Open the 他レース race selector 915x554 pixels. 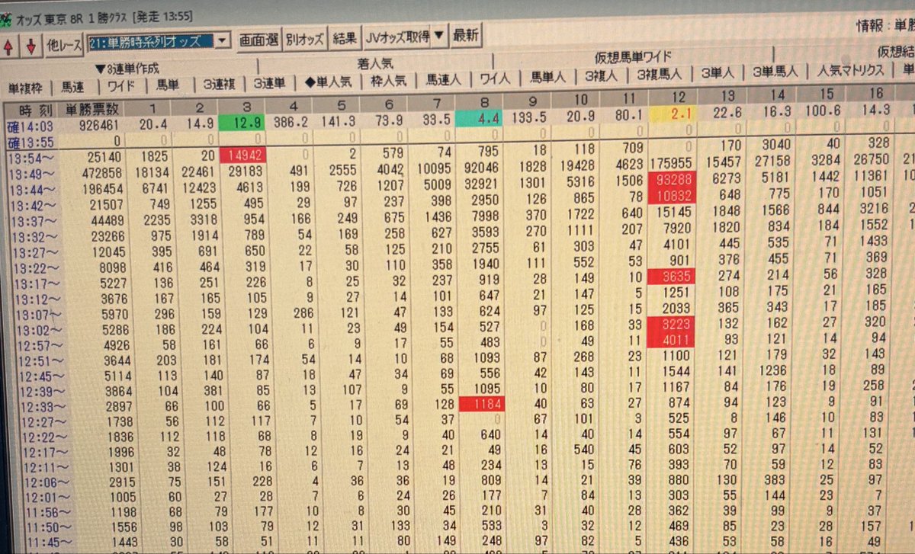[63, 45]
